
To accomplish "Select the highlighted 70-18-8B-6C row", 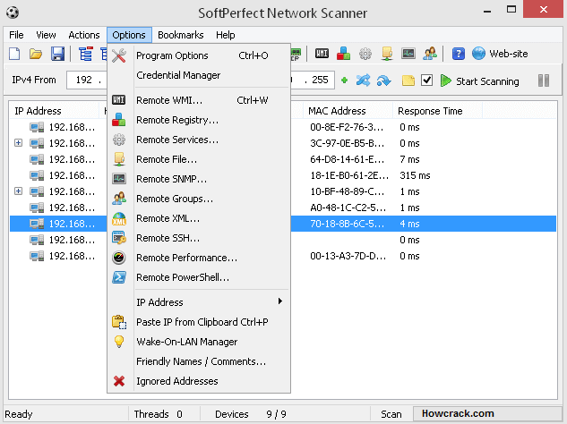I will point(283,224).
